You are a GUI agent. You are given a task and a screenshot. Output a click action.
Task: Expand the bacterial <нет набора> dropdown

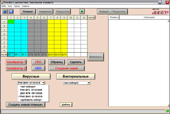tap(89, 83)
